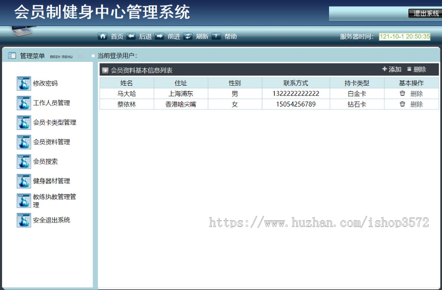Click the icon next to 会员卡类型管理
442x290 pixels.
click(x=24, y=122)
